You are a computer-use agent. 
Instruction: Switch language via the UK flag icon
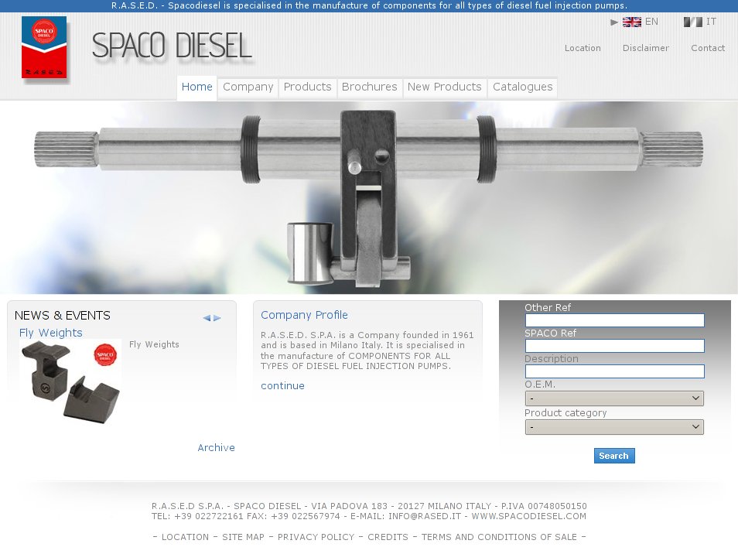coord(631,22)
